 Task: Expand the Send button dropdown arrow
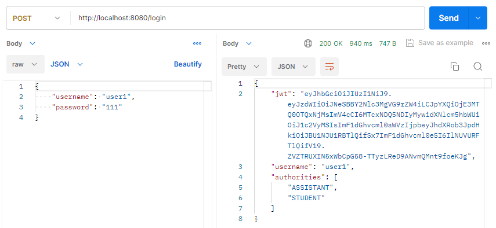[477, 18]
